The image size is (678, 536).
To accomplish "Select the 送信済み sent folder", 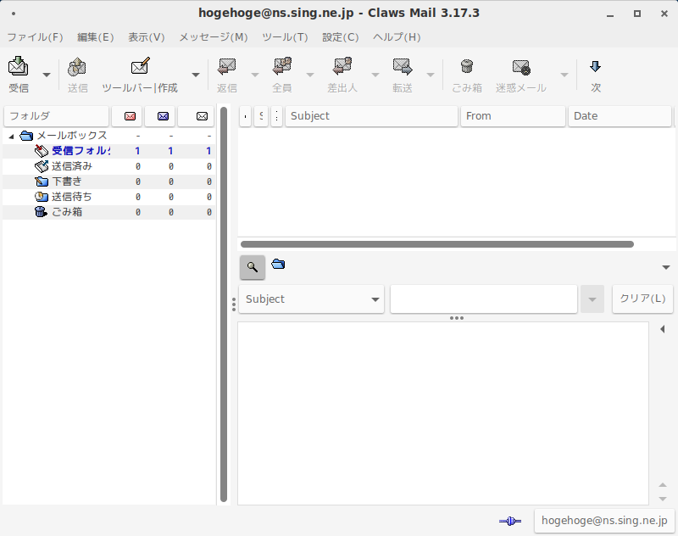I will 109,166.
